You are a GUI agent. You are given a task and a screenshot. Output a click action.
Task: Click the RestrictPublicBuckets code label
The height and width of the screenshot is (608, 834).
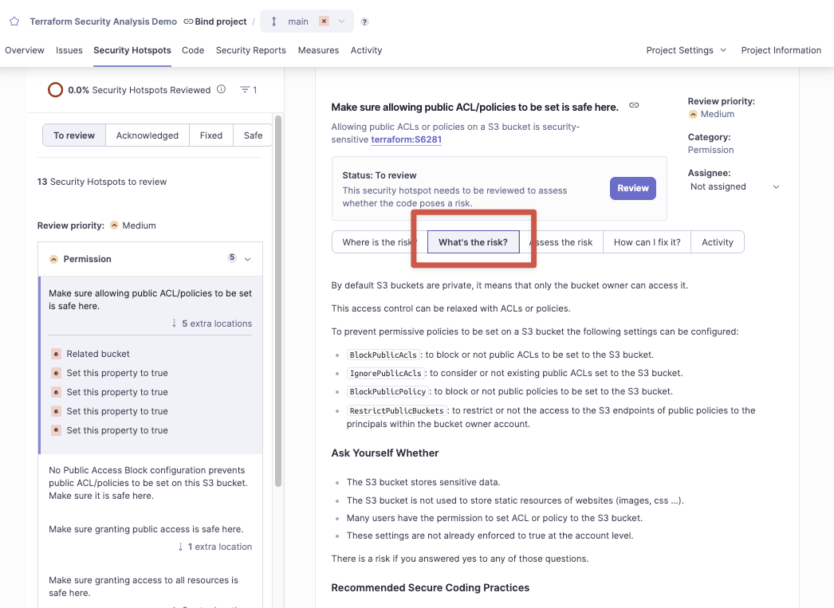point(397,411)
